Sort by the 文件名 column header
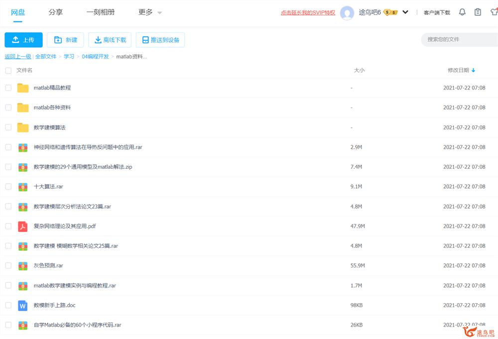This screenshot has height=339, width=498. (24, 70)
